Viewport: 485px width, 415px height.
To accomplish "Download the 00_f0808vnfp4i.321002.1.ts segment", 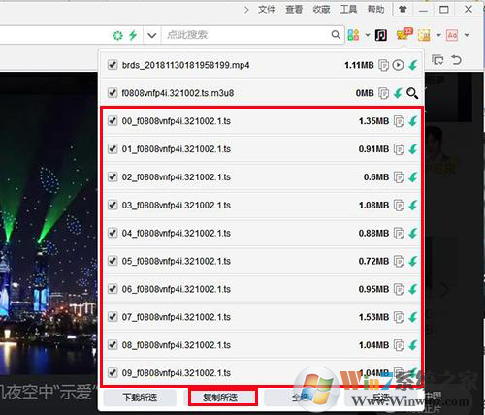I will [x=413, y=121].
